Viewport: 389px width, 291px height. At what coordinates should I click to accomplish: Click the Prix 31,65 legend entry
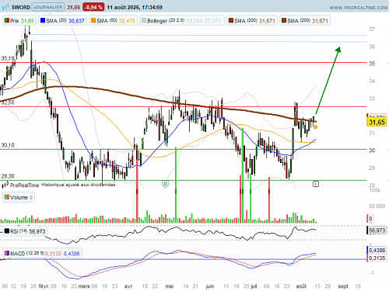point(19,21)
